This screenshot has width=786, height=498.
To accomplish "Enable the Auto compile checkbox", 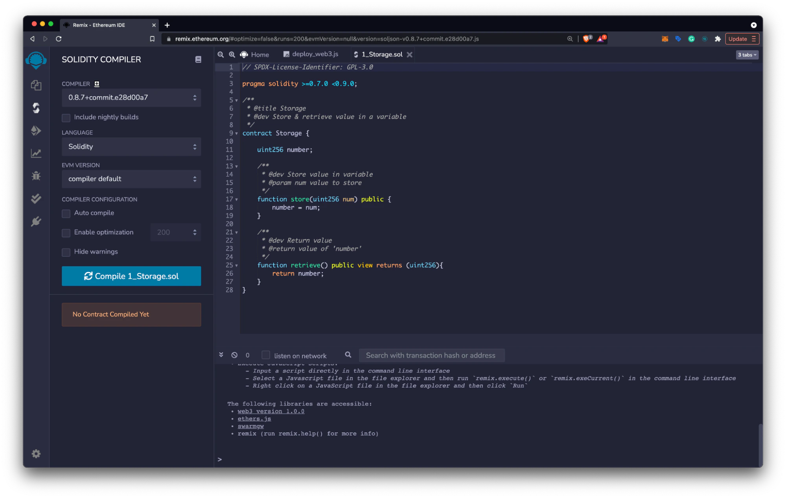I will point(66,213).
